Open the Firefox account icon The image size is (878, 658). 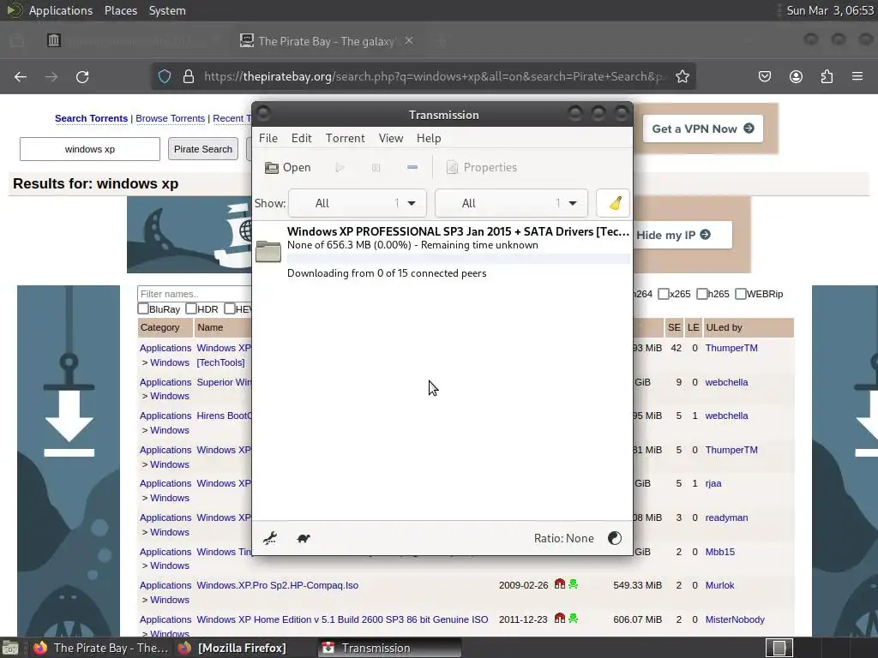click(x=796, y=76)
